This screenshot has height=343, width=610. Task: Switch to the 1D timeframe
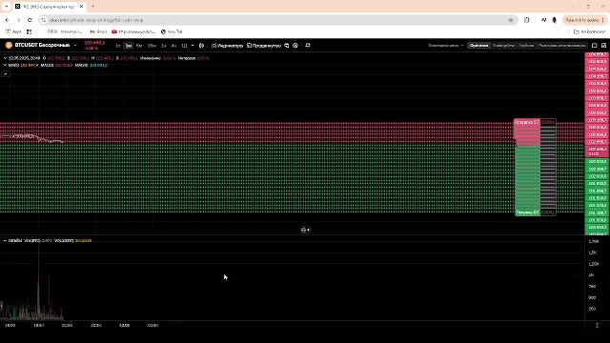pos(184,46)
